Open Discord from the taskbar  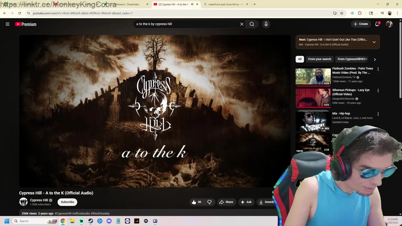tap(109, 221)
